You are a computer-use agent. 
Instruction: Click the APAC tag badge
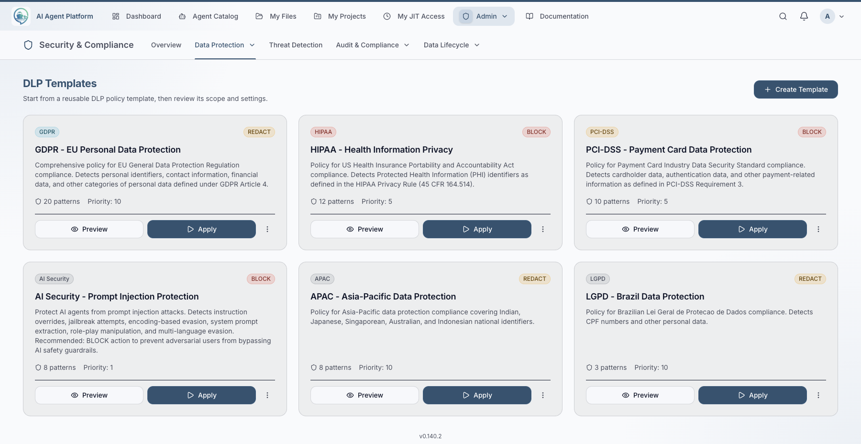click(322, 279)
